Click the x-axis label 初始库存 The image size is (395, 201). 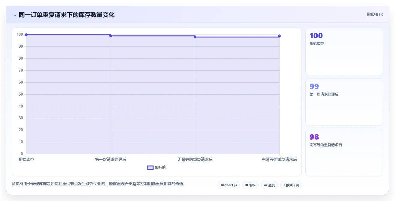pos(26,160)
